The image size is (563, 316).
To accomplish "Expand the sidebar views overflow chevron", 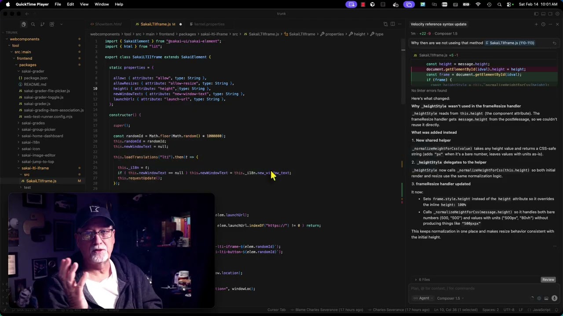I will click(61, 24).
